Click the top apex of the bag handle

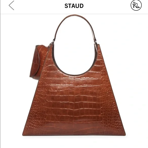click(75, 16)
